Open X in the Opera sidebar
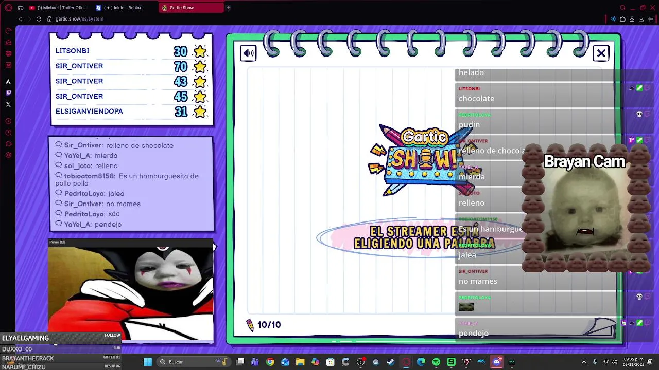 (x=8, y=104)
